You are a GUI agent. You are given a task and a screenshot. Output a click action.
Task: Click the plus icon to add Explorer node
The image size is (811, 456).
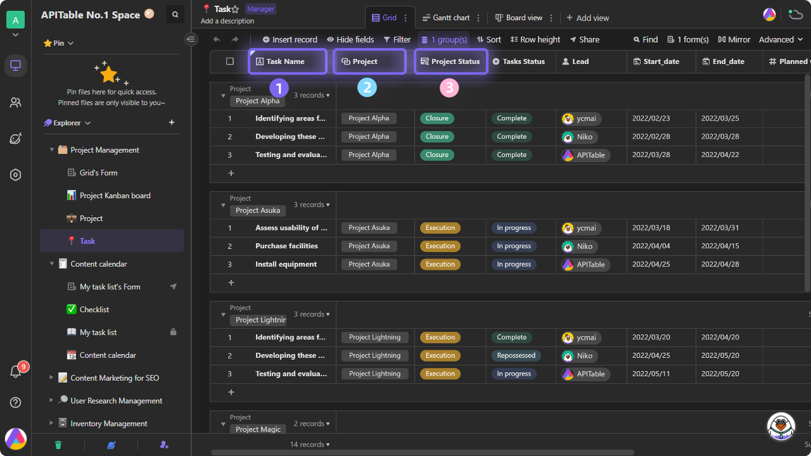coord(172,122)
